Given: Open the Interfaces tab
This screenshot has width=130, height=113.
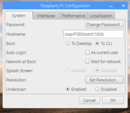Looking at the screenshot, I should click(46, 16).
